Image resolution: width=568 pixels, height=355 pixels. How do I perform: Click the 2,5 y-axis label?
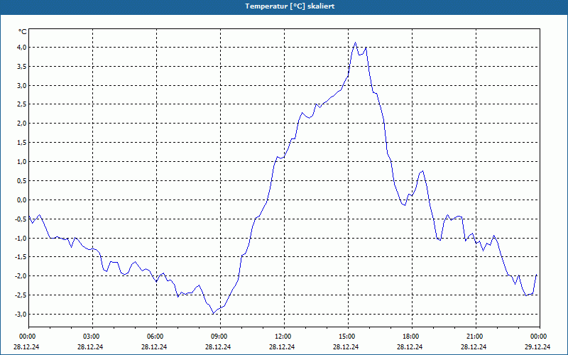[21, 104]
